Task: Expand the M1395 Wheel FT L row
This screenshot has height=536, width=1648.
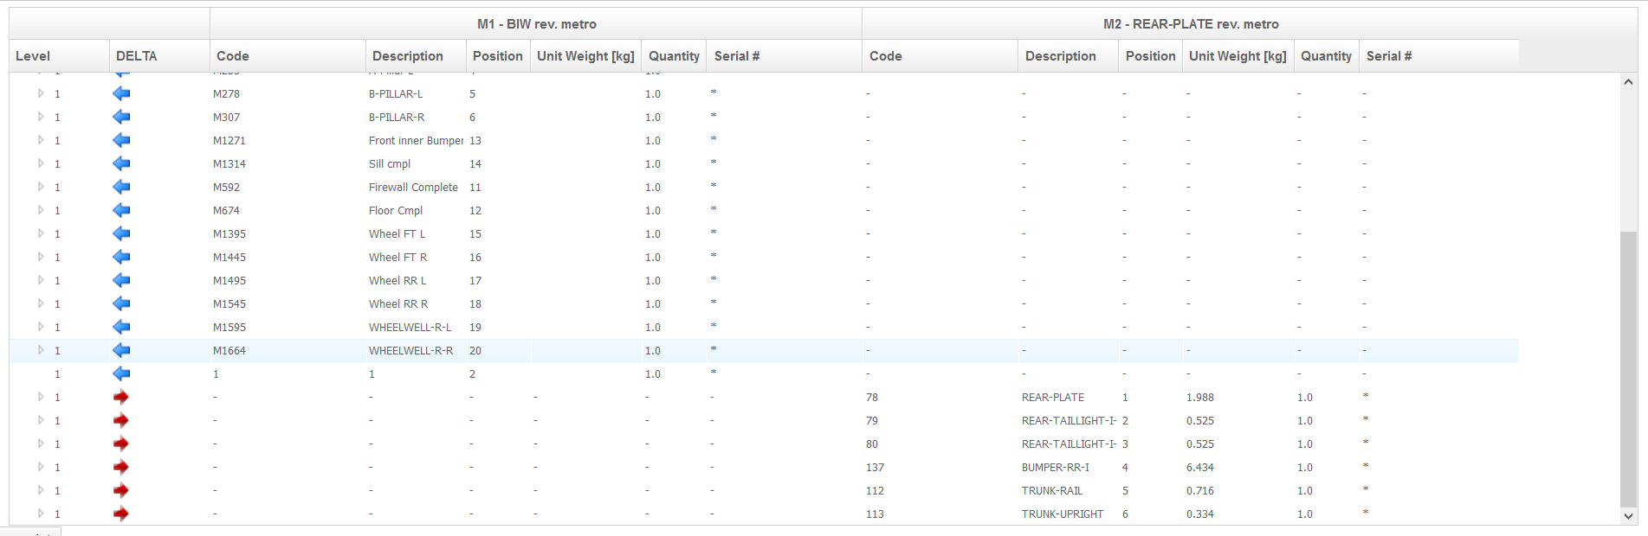Action: pyautogui.click(x=40, y=233)
